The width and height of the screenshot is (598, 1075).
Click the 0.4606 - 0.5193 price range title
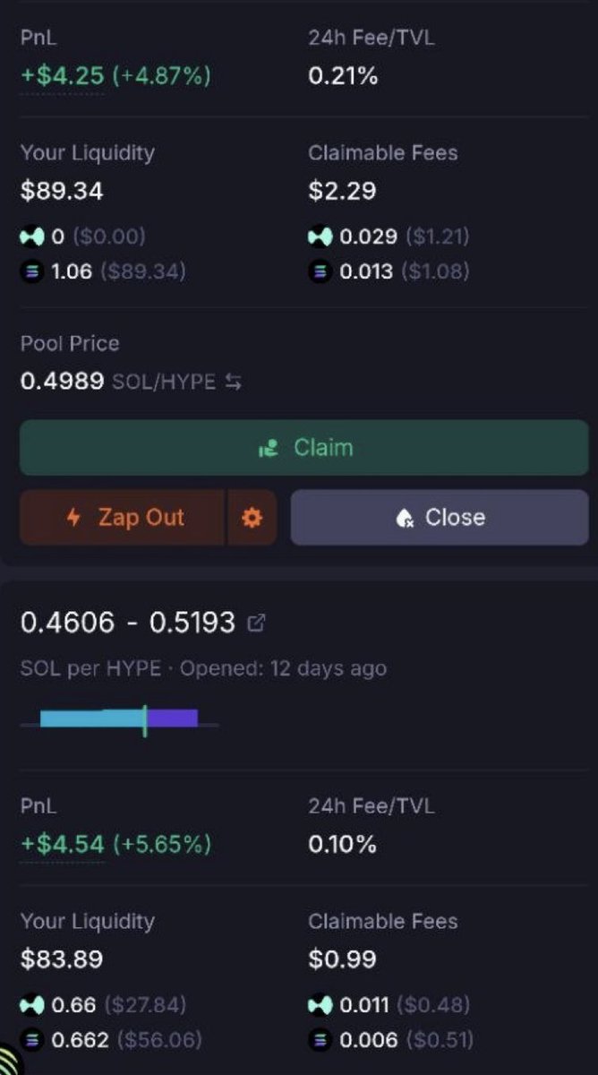[127, 623]
